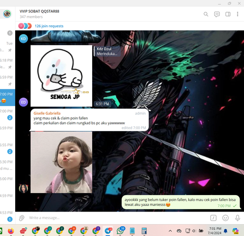This screenshot has width=244, height=236.
Task: Toggle the right info sidebar panel icon
Action: pyautogui.click(x=228, y=14)
